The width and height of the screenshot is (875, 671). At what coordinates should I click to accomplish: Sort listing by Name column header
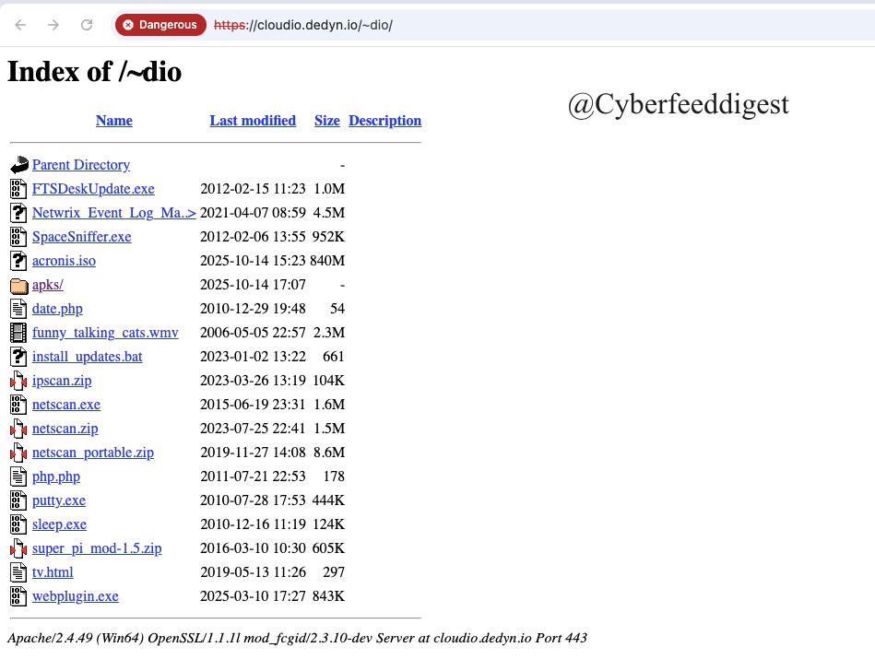pos(113,121)
